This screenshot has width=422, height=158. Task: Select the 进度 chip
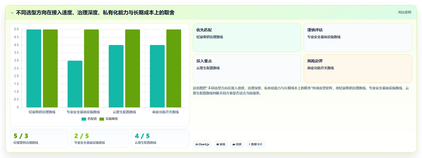(x=237, y=144)
